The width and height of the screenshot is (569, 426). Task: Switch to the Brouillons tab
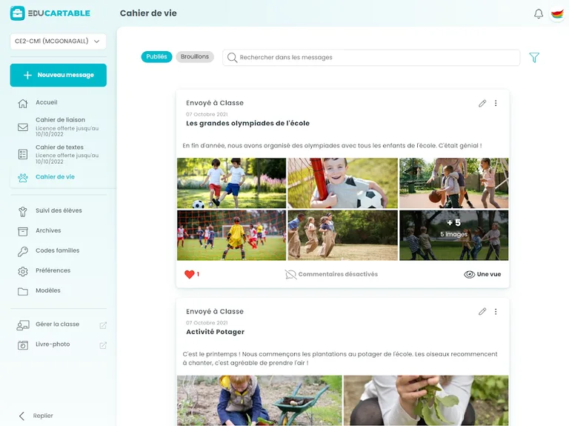click(x=195, y=56)
